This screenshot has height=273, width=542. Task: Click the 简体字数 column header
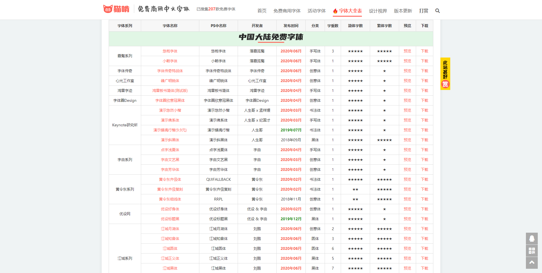coord(355,26)
